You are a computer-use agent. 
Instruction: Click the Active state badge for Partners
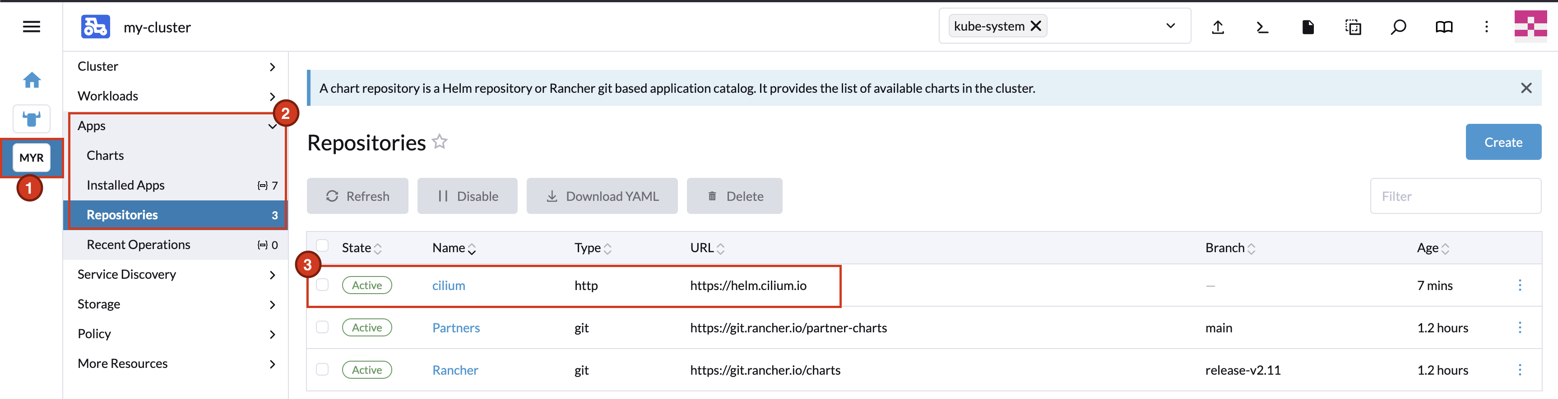tap(367, 327)
